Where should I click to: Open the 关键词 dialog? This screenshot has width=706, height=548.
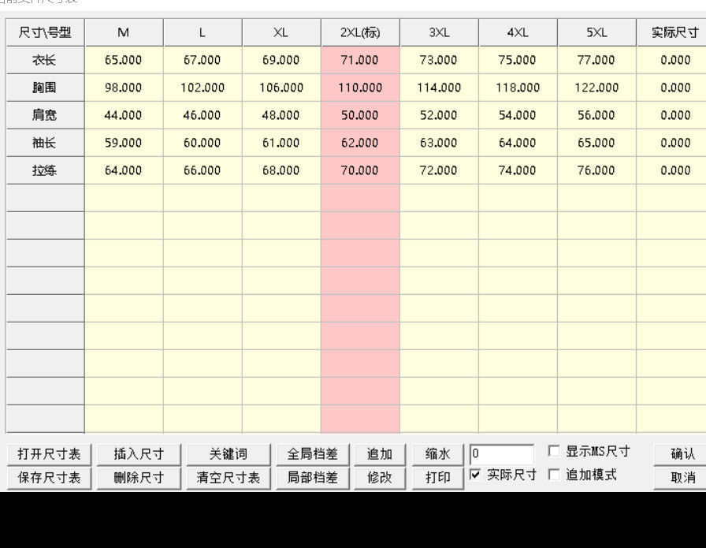228,453
